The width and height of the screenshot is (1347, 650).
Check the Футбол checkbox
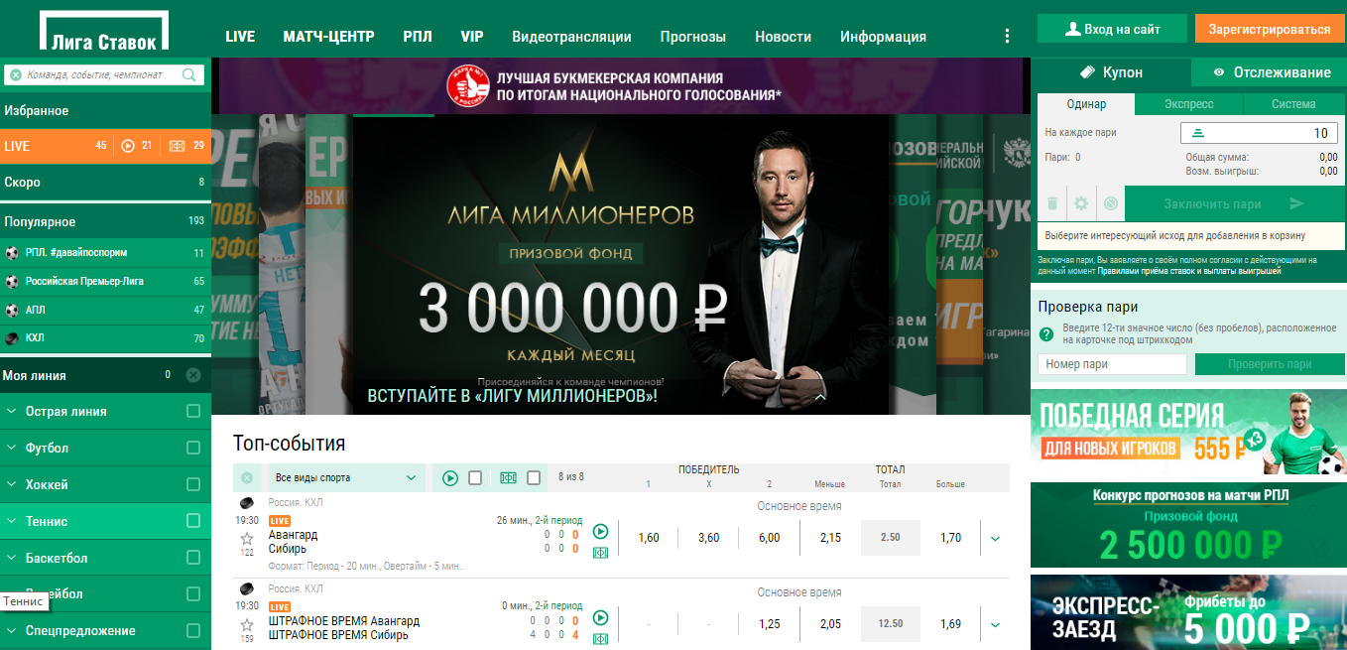pos(193,448)
